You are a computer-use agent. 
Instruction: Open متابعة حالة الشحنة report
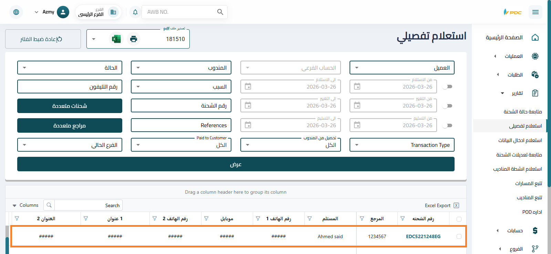523,111
